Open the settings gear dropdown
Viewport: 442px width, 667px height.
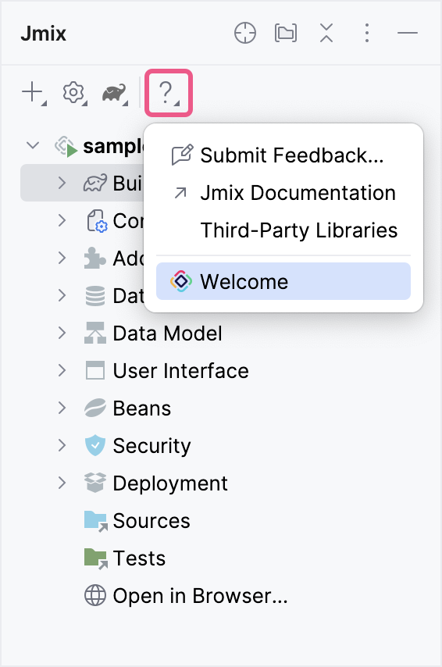click(x=75, y=93)
